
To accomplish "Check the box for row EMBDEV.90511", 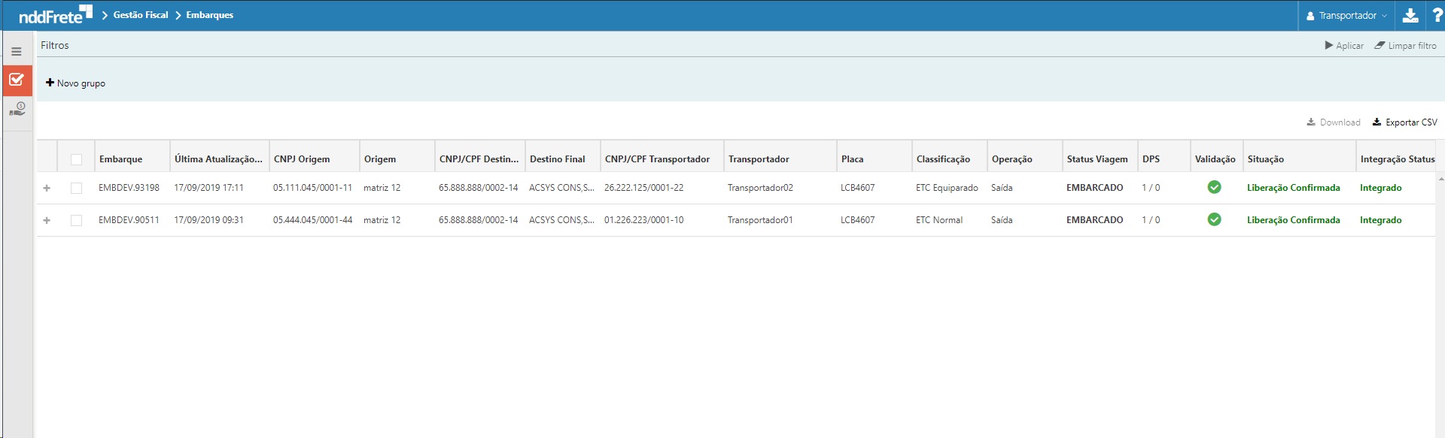I will click(x=76, y=220).
